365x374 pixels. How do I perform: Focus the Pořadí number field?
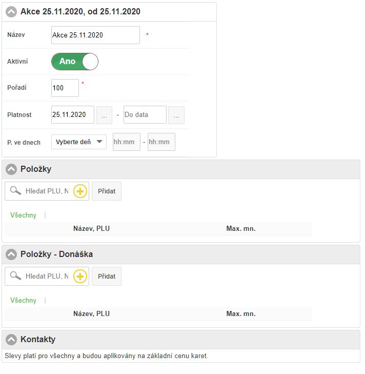pyautogui.click(x=65, y=88)
